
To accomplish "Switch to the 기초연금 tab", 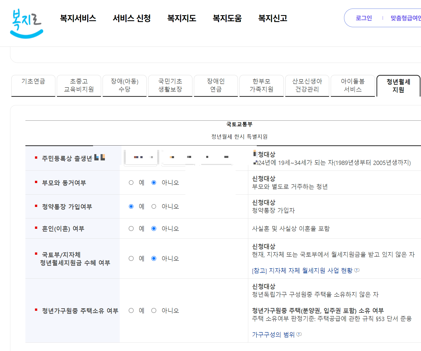I will (33, 85).
